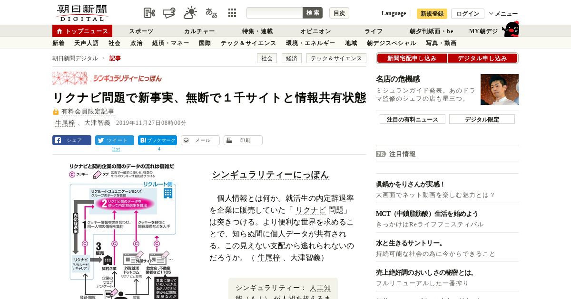Click the 経済 tag button
The width and height of the screenshot is (571, 299).
[x=292, y=58]
